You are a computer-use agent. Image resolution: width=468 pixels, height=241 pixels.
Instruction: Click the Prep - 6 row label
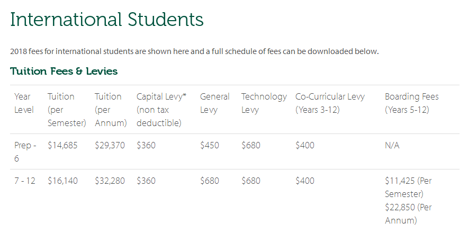coord(25,151)
